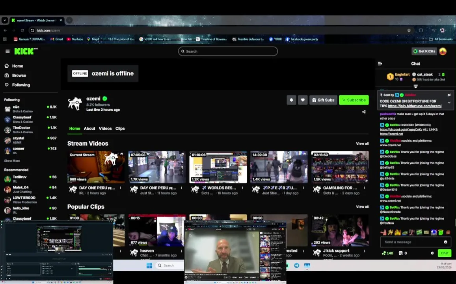
Task: Click View all for Popular Clips
Action: (x=362, y=207)
